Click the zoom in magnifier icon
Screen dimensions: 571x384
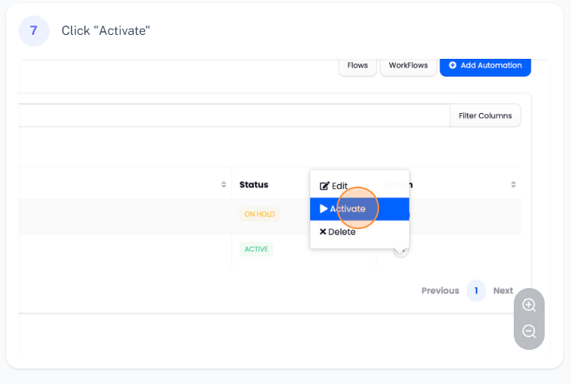coord(529,305)
